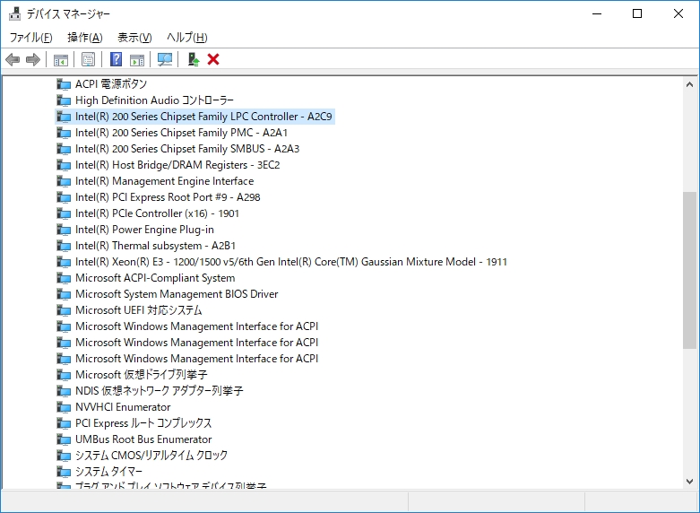Click the vertical scrollbar thumb
This screenshot has width=700, height=513.
(689, 270)
